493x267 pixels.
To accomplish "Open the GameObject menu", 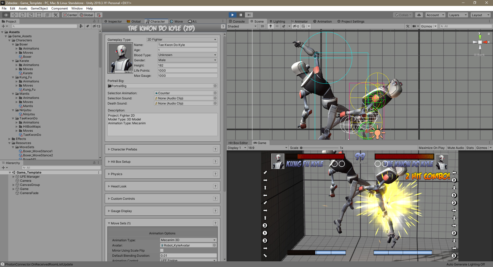I will pos(39,8).
